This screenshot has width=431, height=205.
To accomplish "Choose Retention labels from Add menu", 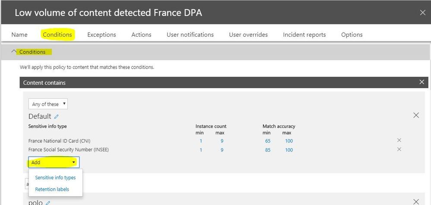I will pyautogui.click(x=52, y=189).
